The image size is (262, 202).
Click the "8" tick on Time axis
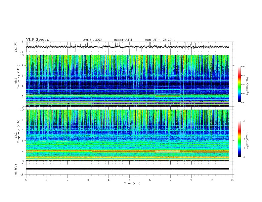(191, 180)
